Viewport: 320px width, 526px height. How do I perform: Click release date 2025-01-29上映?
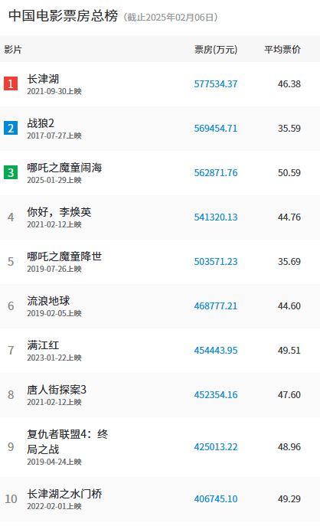click(54, 180)
